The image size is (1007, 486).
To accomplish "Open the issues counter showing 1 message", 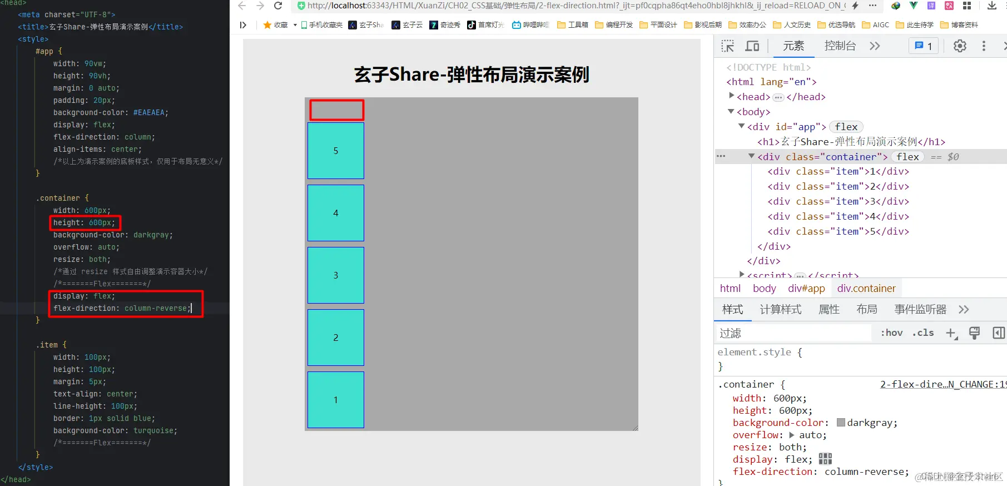I will 924,46.
